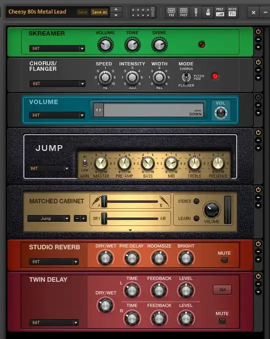Click the Jump amp PRESENCE knob
The height and width of the screenshot is (339, 270).
pyautogui.click(x=218, y=163)
